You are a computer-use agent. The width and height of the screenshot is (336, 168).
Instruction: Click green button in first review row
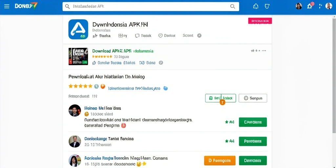pyautogui.click(x=253, y=122)
